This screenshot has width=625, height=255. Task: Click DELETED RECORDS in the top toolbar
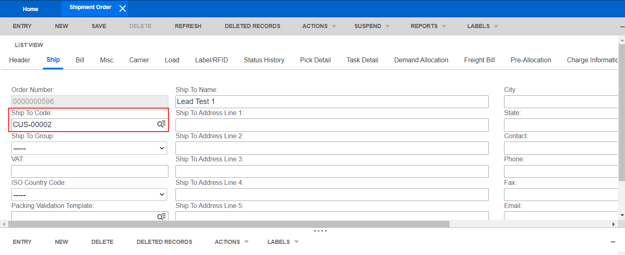coord(252,26)
